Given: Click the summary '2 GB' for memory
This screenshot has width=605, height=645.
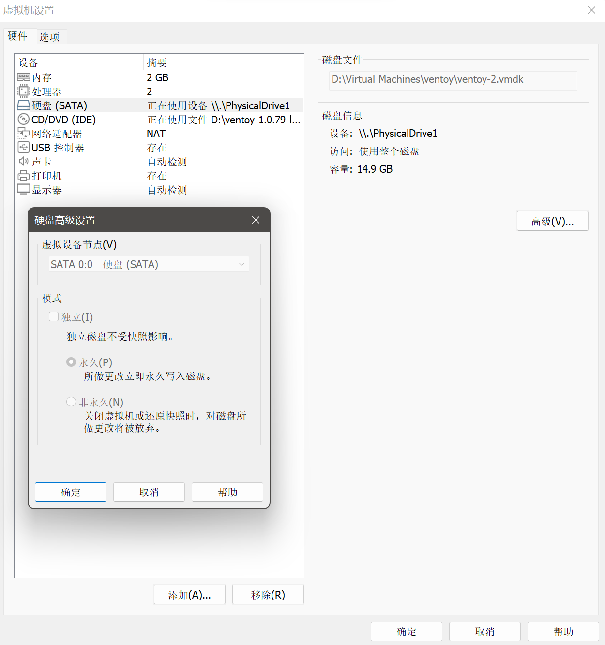Looking at the screenshot, I should pos(158,77).
